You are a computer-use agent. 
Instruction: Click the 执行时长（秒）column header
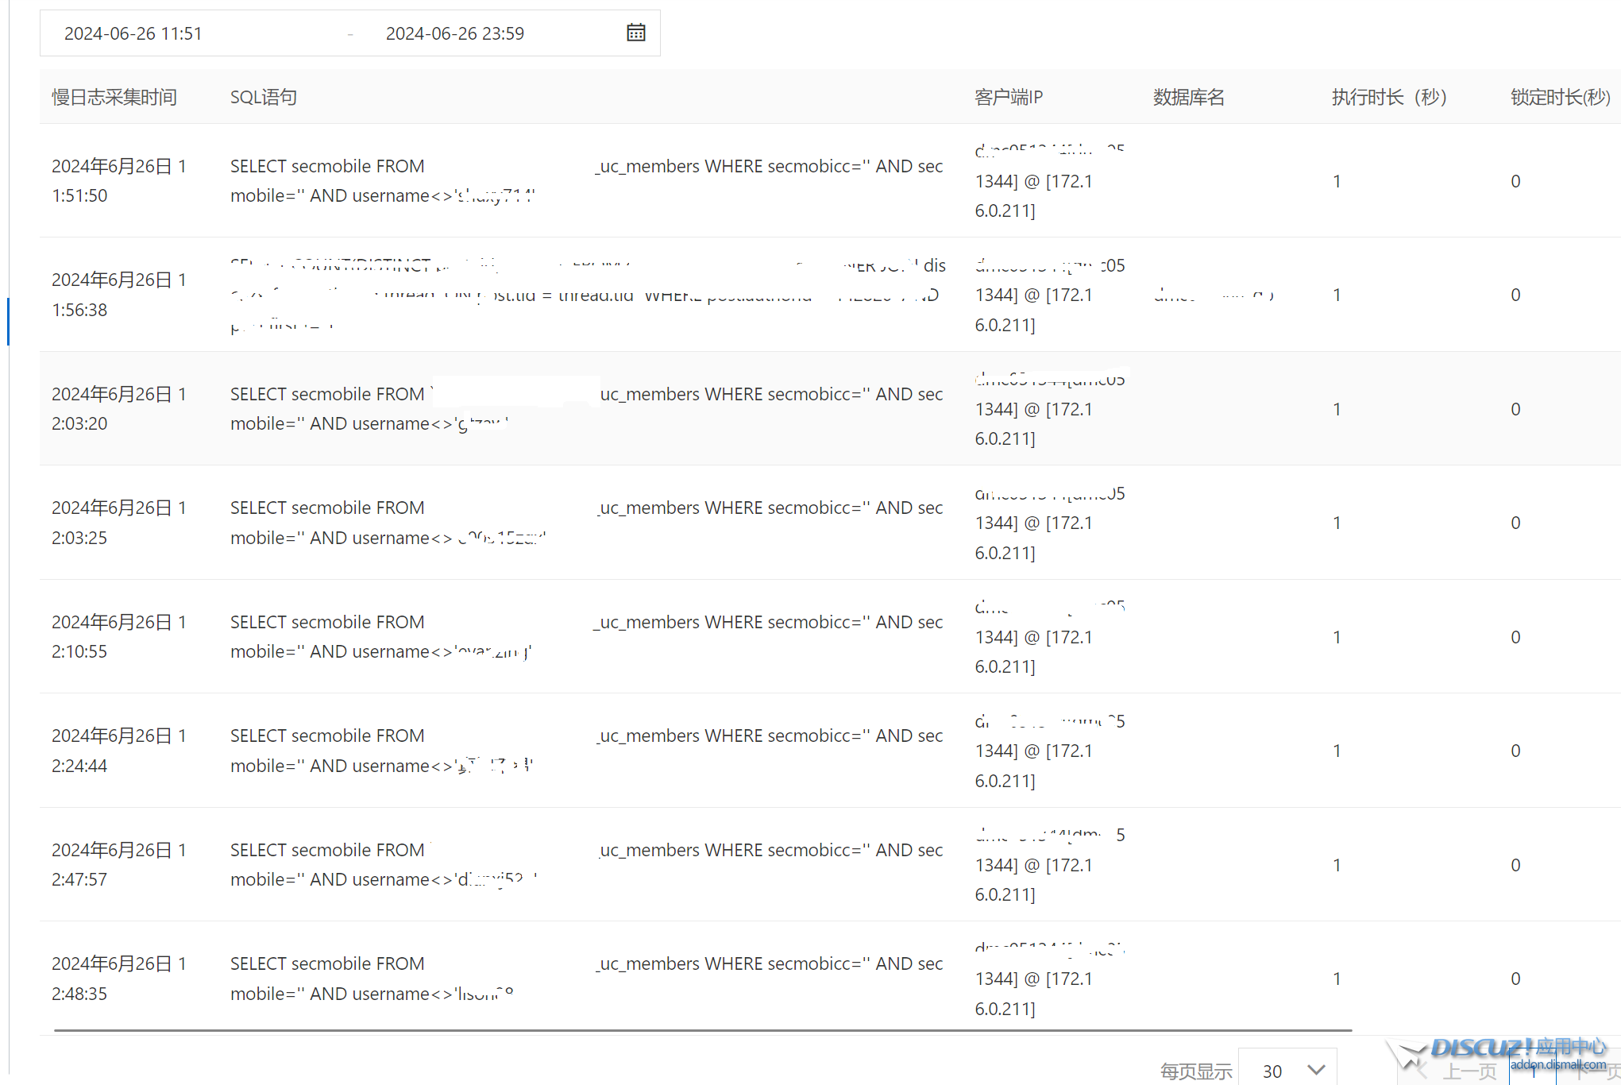(1389, 97)
